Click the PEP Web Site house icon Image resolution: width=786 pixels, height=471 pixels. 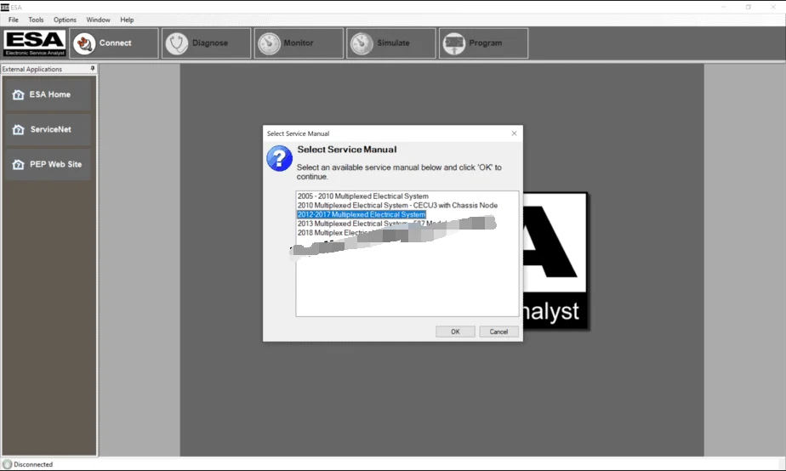pos(18,164)
